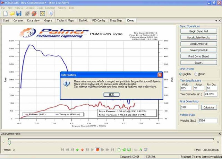
Task: Click the Save floppy disk toolbar icon
Action: point(19,14)
